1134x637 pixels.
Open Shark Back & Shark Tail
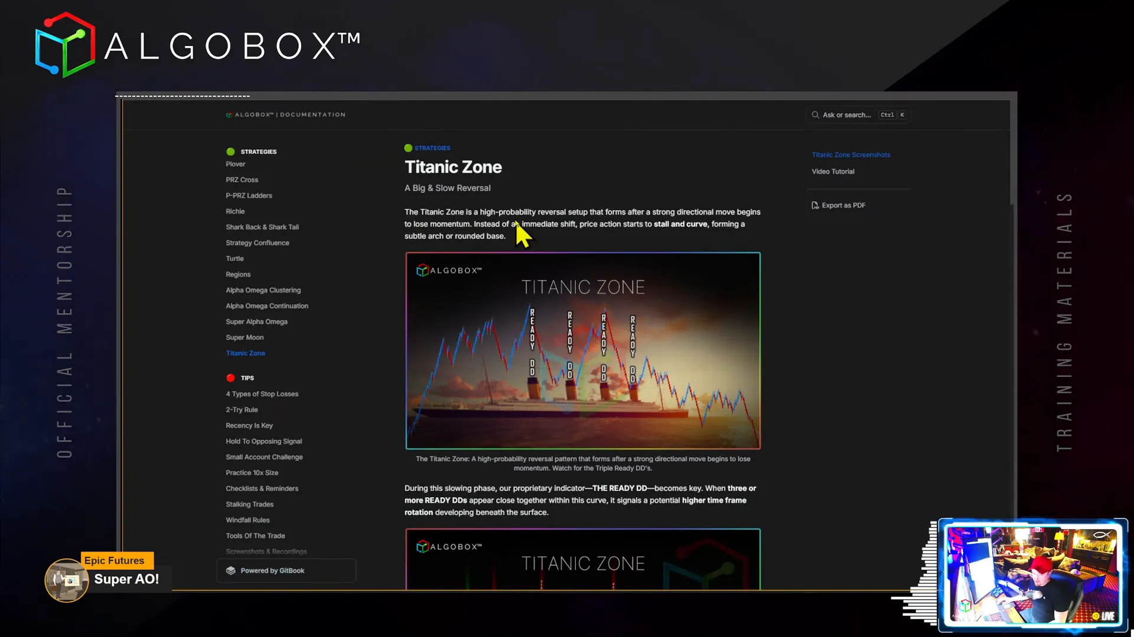coord(262,227)
